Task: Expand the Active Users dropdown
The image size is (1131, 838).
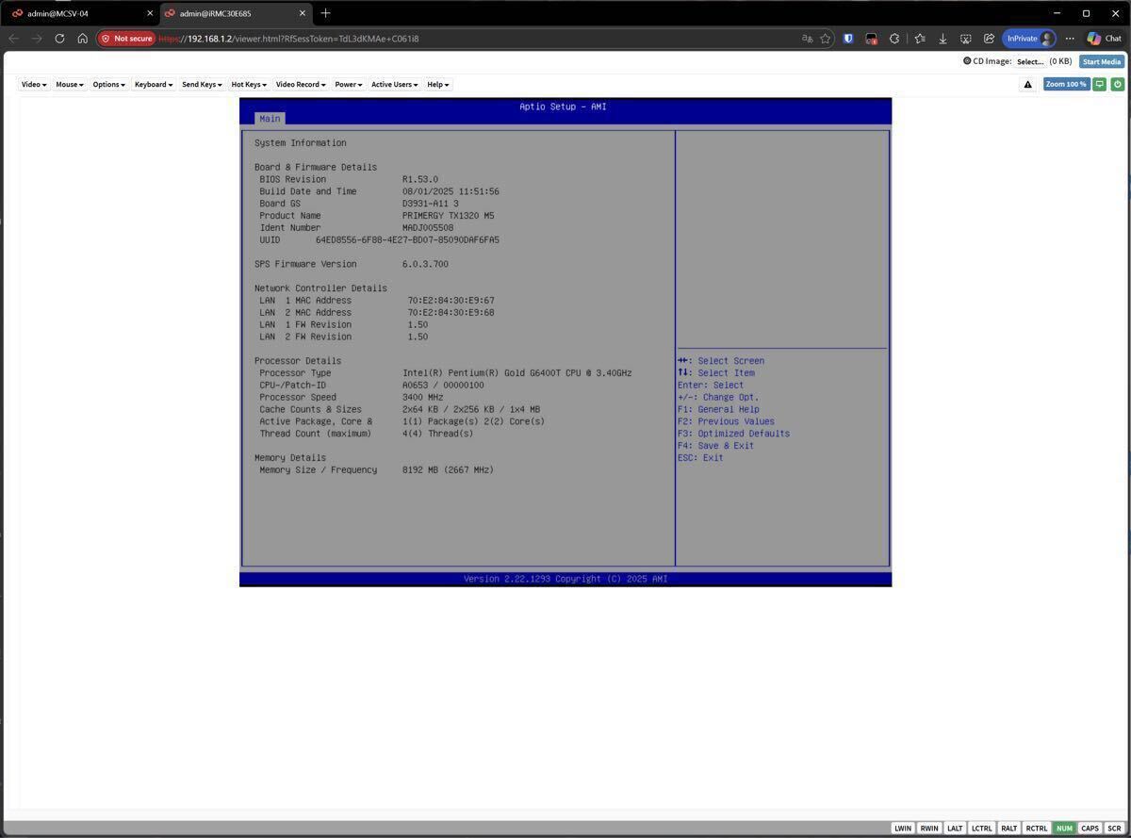Action: coord(394,84)
